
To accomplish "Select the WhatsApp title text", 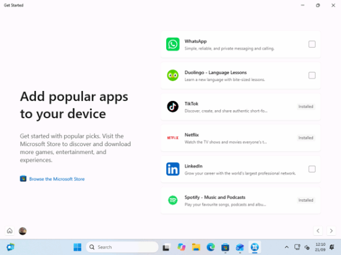I will [x=195, y=41].
